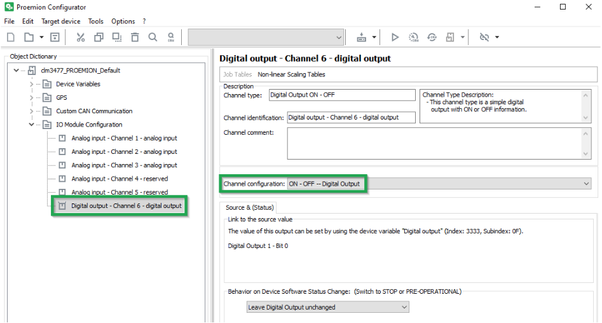Click the scissors Cut icon

click(x=81, y=38)
